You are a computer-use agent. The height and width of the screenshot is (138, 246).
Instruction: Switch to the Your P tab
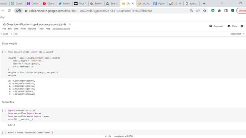click(80, 3)
